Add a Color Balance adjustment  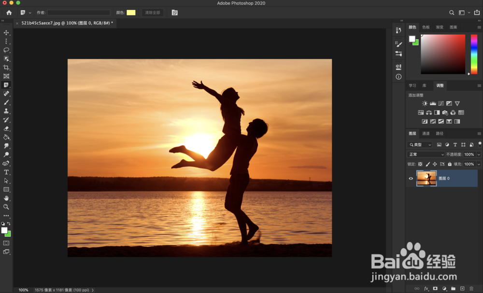pyautogui.click(x=429, y=112)
